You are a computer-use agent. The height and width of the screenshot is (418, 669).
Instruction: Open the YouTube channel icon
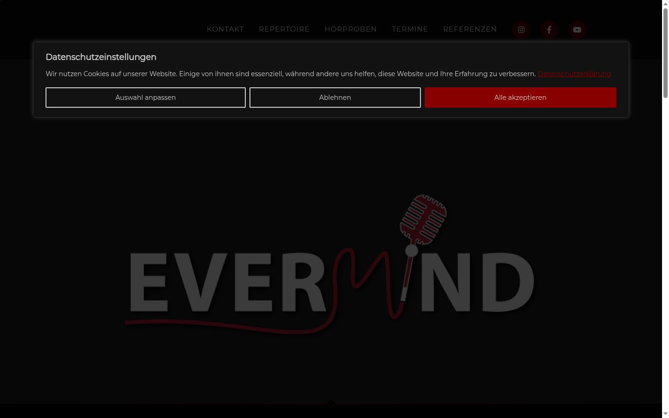pyautogui.click(x=577, y=30)
